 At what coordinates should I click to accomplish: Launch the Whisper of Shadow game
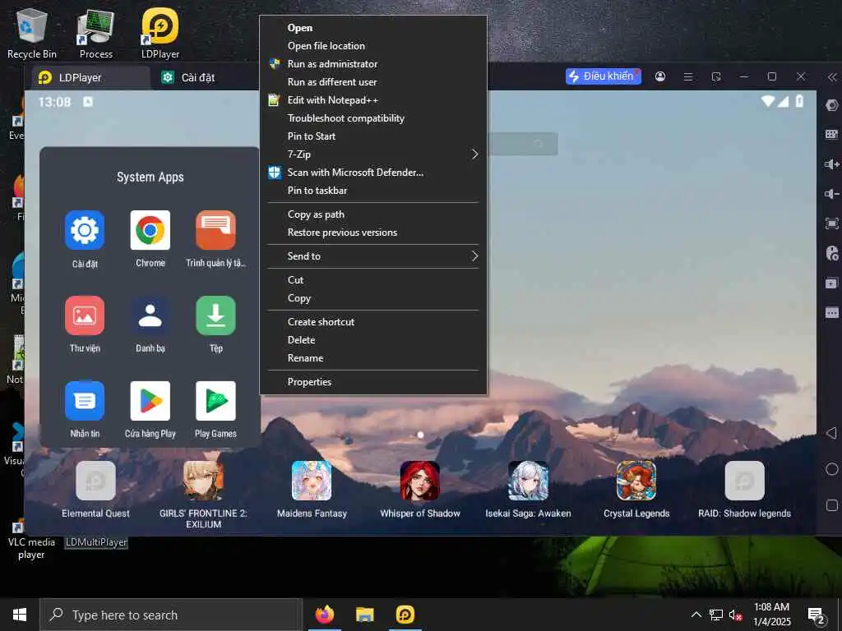pyautogui.click(x=420, y=490)
